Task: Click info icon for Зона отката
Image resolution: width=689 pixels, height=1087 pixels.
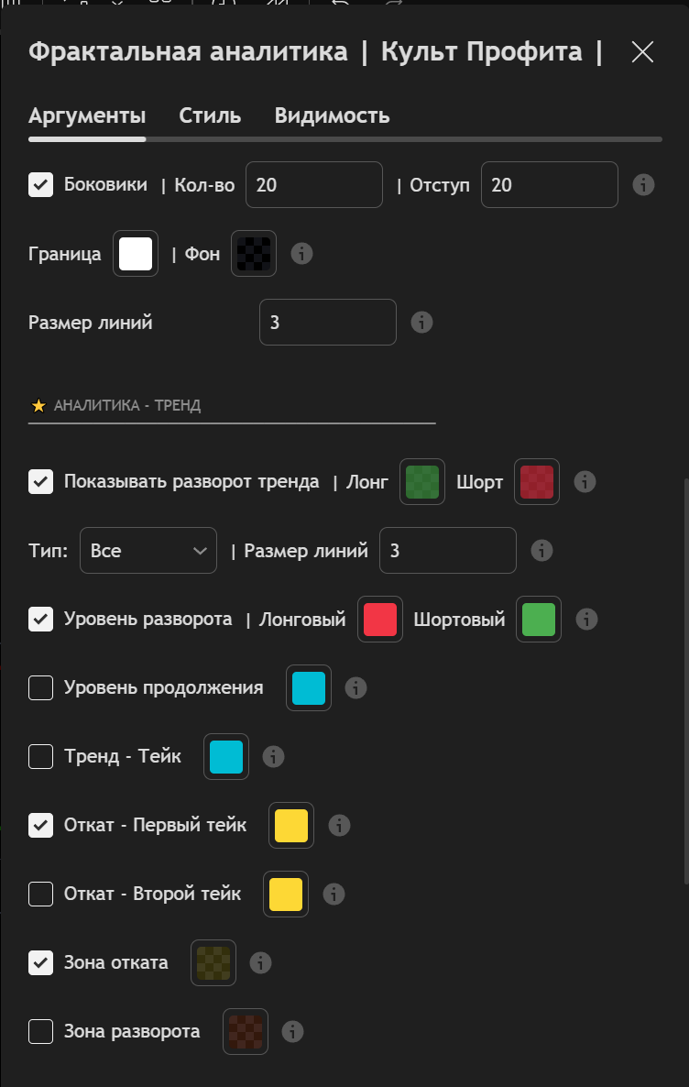Action: (261, 963)
